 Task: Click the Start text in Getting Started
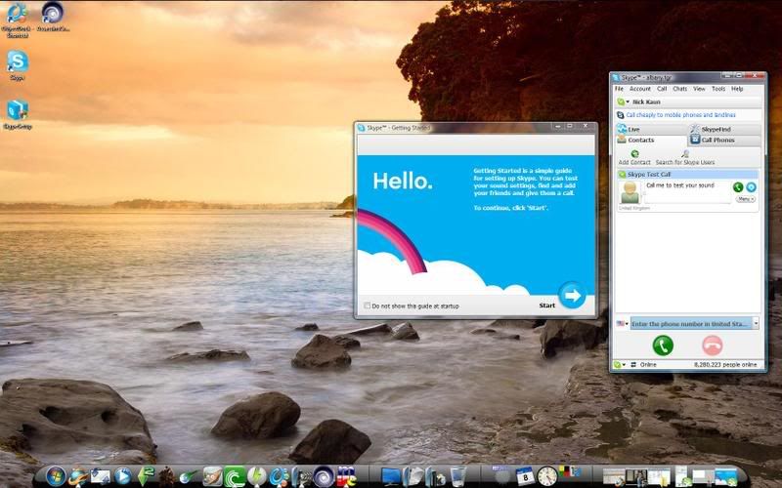[546, 305]
